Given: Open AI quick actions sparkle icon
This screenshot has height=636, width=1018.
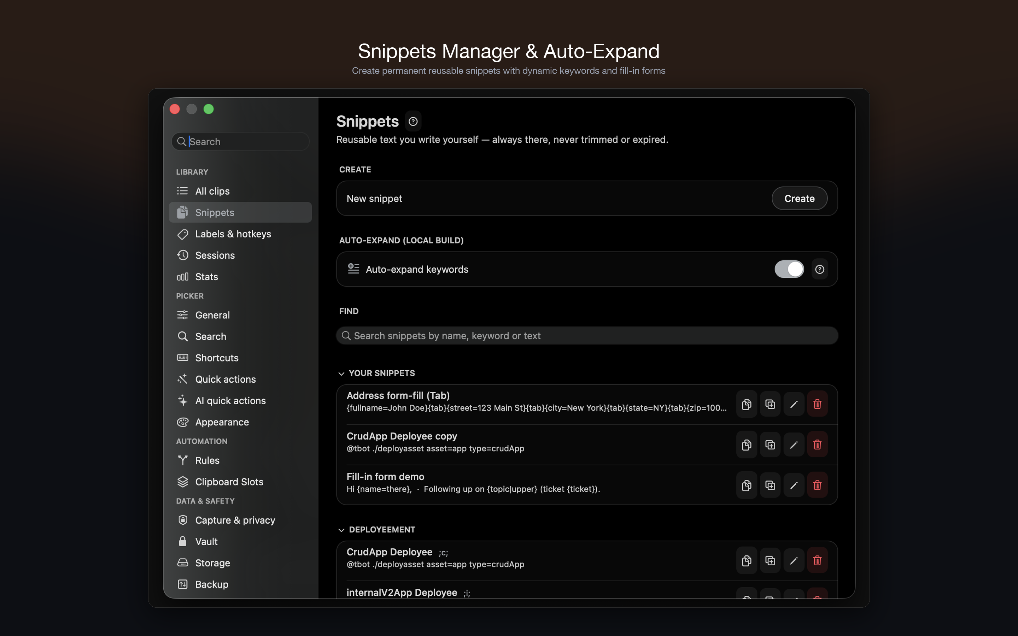Looking at the screenshot, I should tap(182, 400).
